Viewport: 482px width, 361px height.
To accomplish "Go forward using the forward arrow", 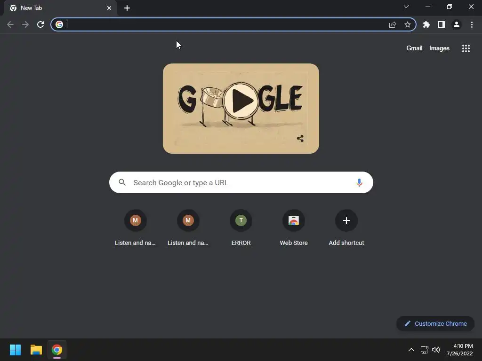I will point(25,24).
